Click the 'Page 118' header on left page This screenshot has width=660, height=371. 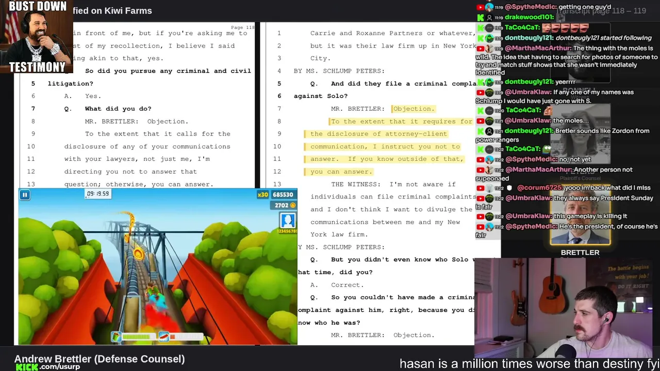(x=243, y=27)
